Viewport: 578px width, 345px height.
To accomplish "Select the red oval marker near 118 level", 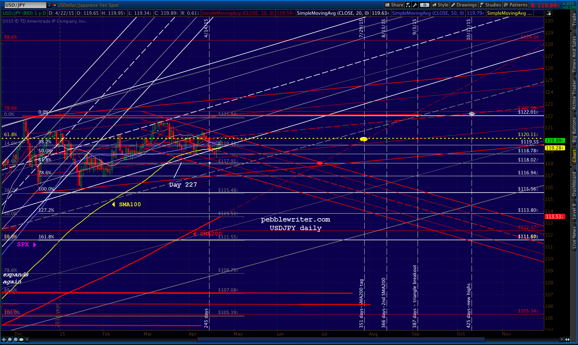I will [320, 163].
